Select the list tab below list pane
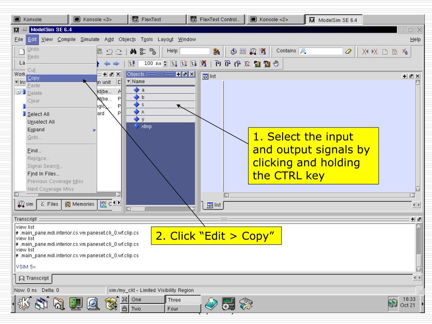This screenshot has width=432, height=324. 213,205
